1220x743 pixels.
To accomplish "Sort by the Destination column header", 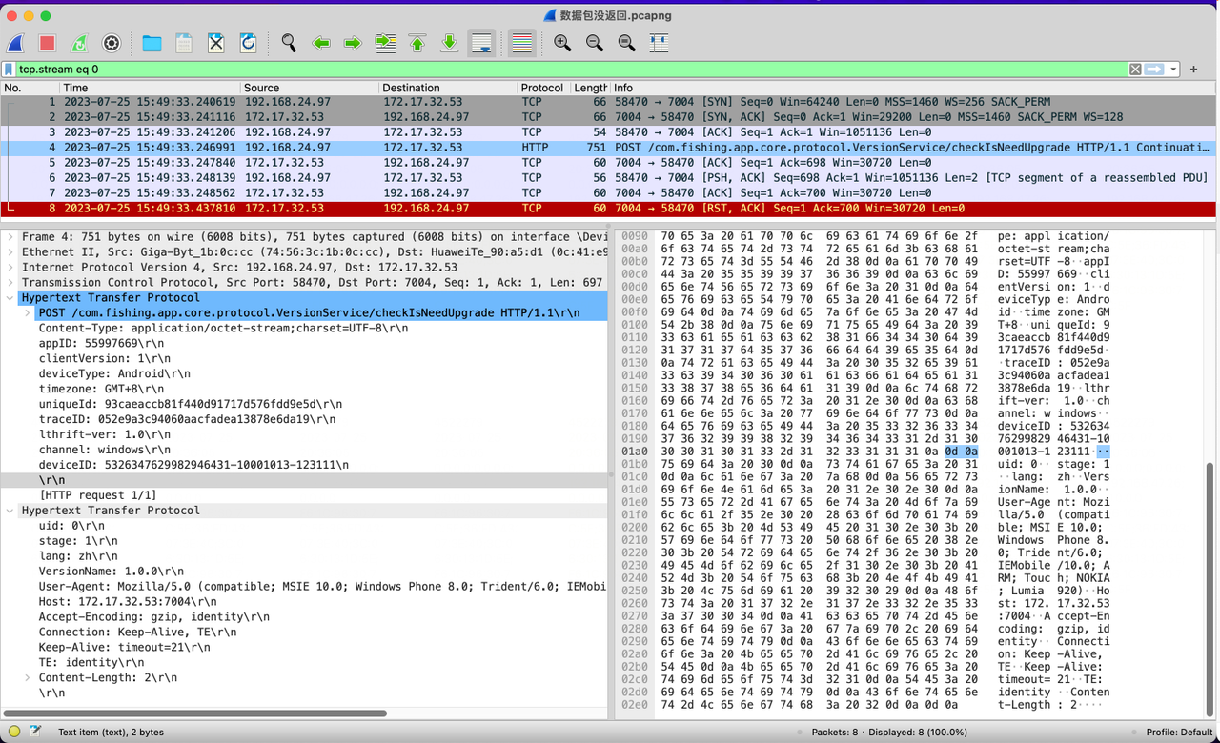I will pyautogui.click(x=448, y=88).
